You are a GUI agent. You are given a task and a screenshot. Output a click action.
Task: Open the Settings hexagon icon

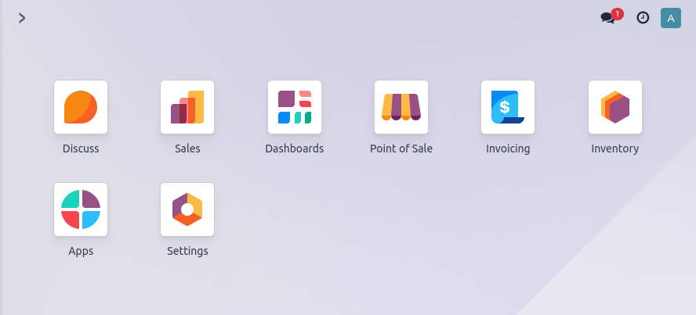(187, 209)
